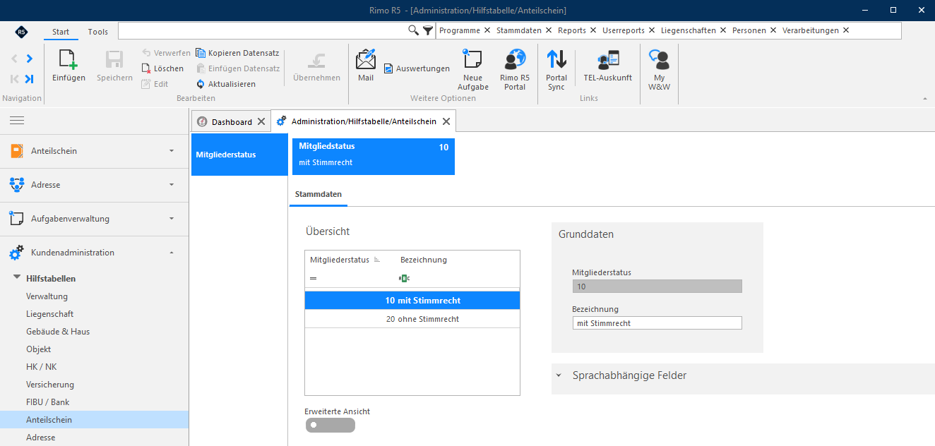The image size is (935, 446).
Task: Select the row 20 ohne Stimmrecht
Action: (412, 319)
